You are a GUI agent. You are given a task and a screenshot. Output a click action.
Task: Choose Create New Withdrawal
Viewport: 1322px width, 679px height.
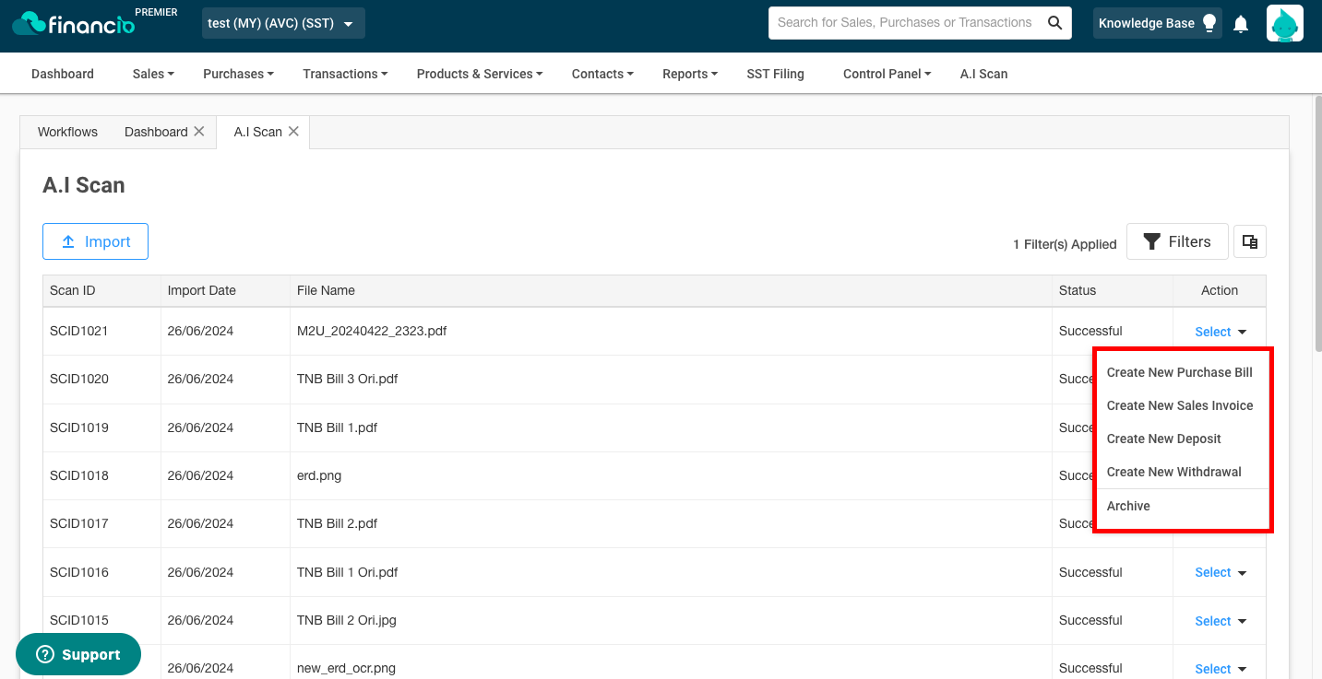tap(1174, 472)
